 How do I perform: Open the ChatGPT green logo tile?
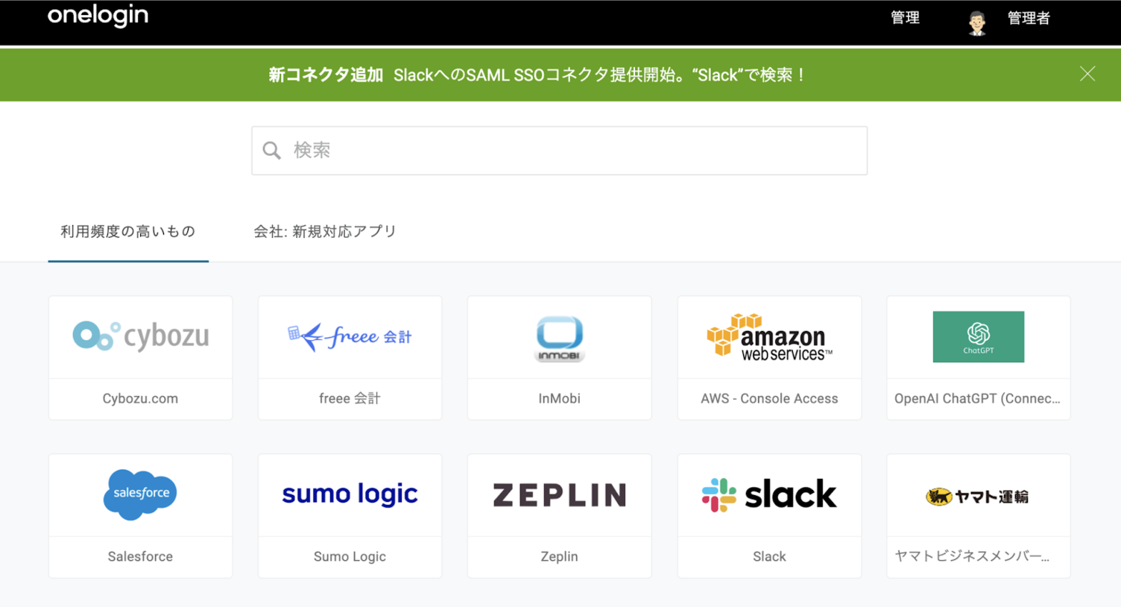click(x=978, y=337)
